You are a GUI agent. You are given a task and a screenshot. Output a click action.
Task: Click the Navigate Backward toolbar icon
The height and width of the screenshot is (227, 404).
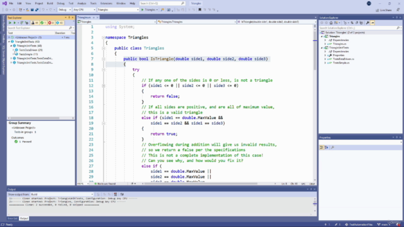[7, 10]
